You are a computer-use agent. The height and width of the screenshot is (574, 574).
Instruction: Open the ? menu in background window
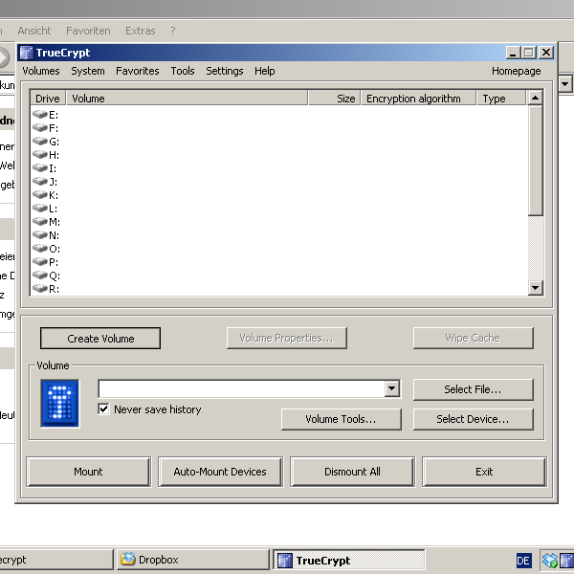(x=173, y=31)
